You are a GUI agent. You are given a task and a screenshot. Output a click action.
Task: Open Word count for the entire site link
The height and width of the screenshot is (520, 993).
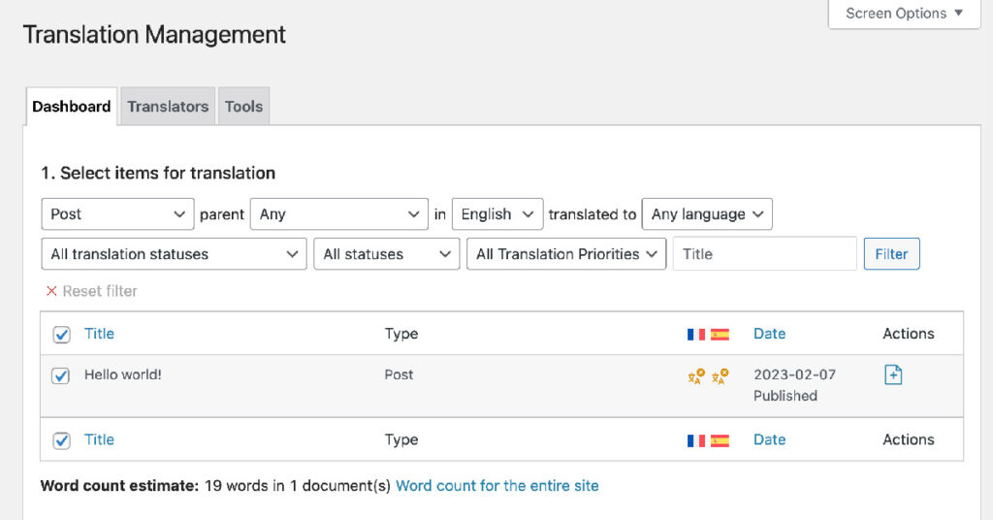pos(497,485)
